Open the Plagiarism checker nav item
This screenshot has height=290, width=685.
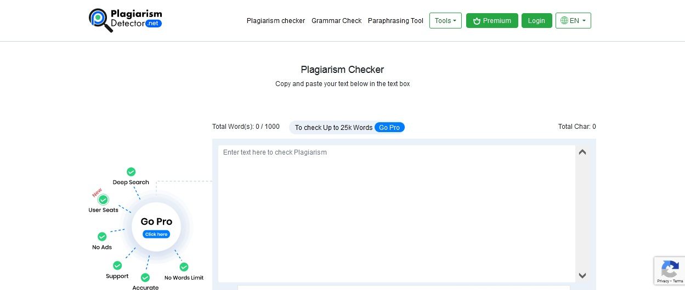coord(276,21)
